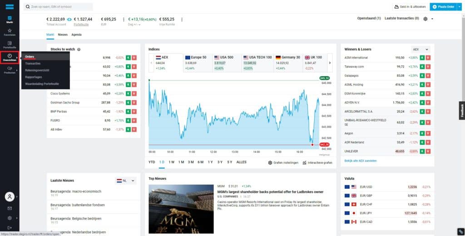Image resolution: width=465 pixels, height=236 pixels.
Task: Click green K buy button for ADYEN N.V.
Action: [x=422, y=103]
